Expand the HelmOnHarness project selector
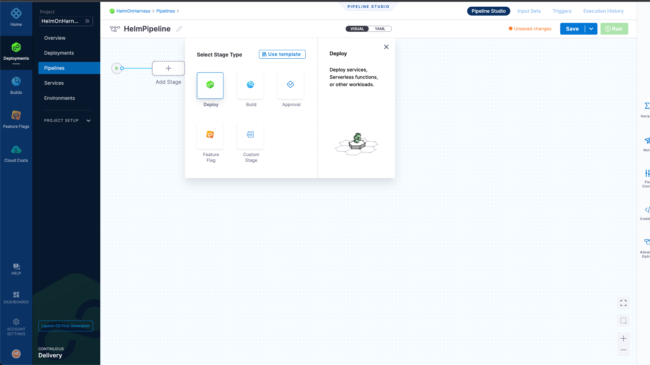The width and height of the screenshot is (650, 365). pos(87,21)
